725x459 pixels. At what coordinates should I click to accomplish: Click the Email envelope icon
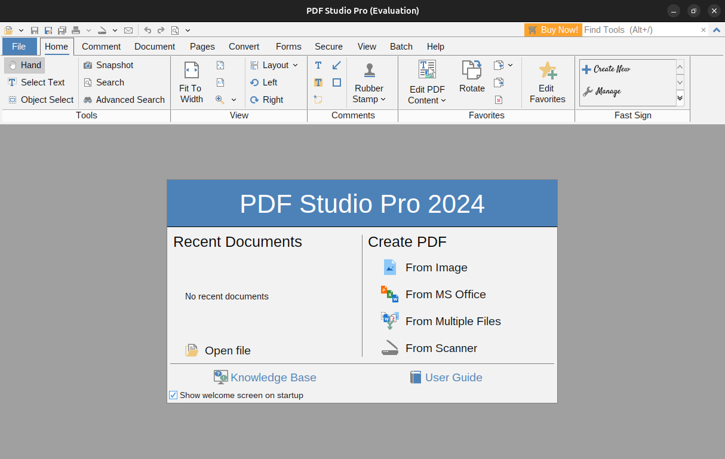point(128,30)
